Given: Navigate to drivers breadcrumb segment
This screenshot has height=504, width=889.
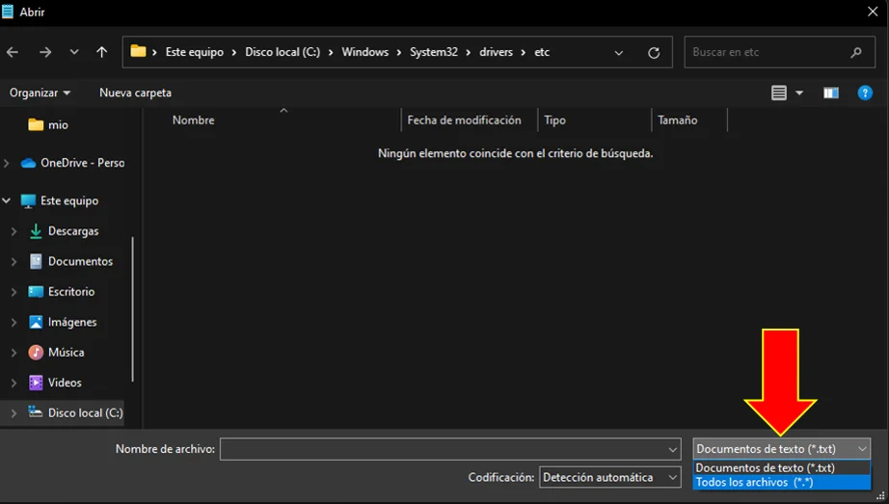Looking at the screenshot, I should (x=497, y=52).
